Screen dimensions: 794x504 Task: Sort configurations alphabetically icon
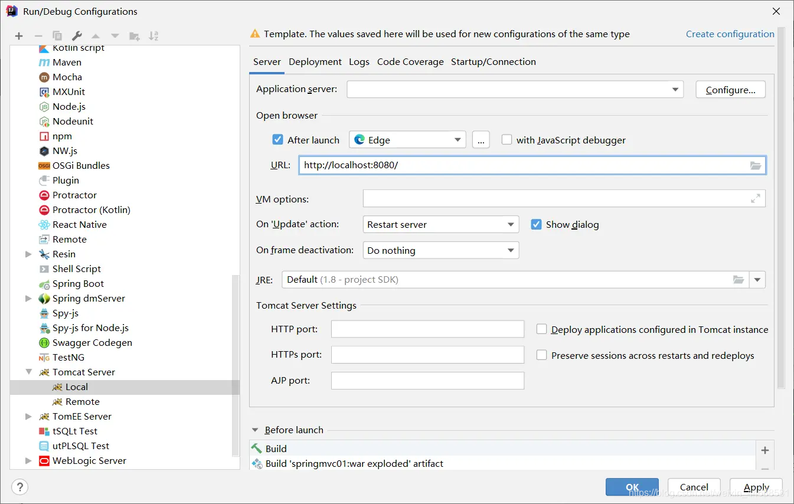coord(153,36)
